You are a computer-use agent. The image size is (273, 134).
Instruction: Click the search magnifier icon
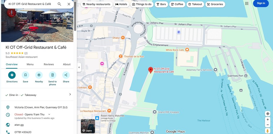[x=59, y=4]
